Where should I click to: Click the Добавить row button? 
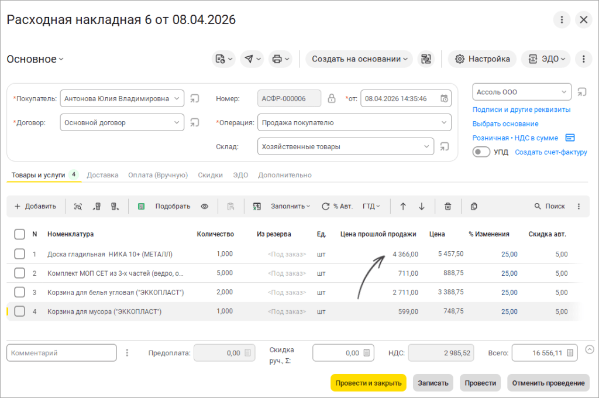pyautogui.click(x=35, y=207)
